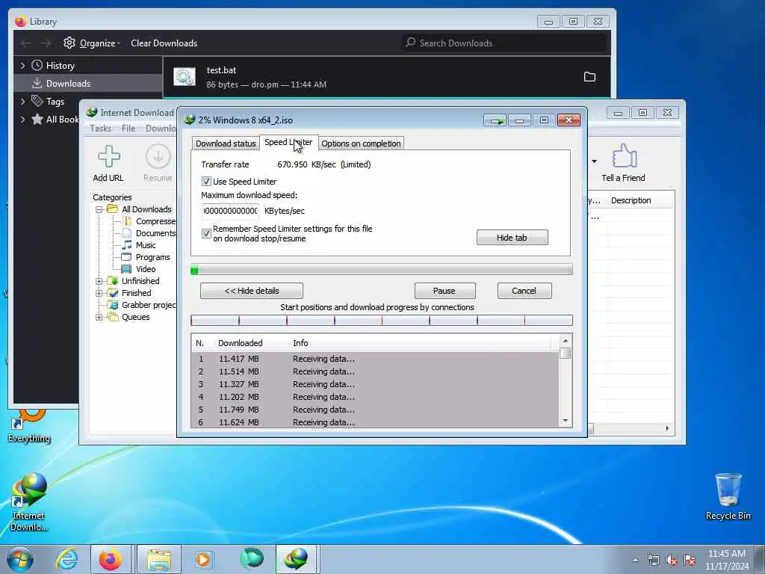Expand the Queues category node
765x574 pixels.
point(99,317)
